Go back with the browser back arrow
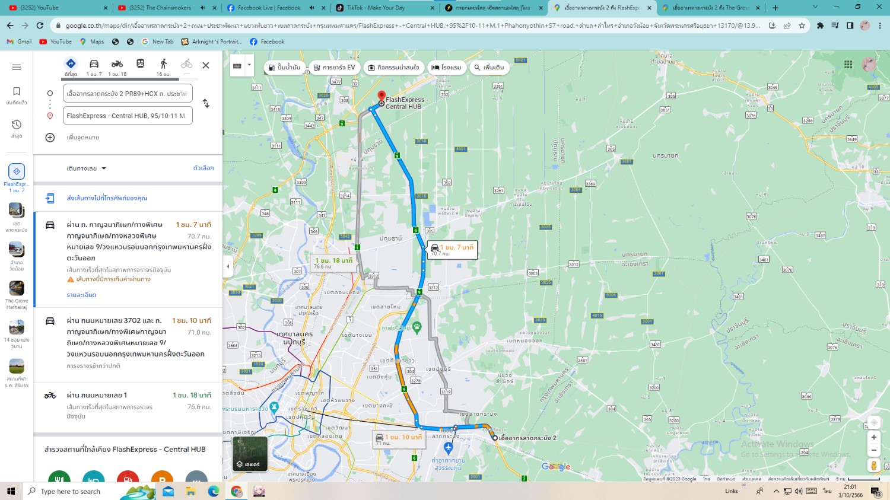The image size is (890, 500). (10, 26)
